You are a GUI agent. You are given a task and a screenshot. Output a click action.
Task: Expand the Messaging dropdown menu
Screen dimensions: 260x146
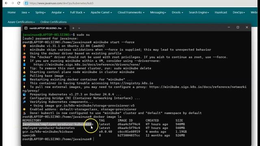158,13
